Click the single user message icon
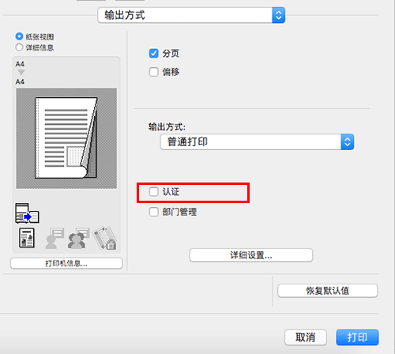Viewport: 395px width, 354px height. tap(55, 238)
